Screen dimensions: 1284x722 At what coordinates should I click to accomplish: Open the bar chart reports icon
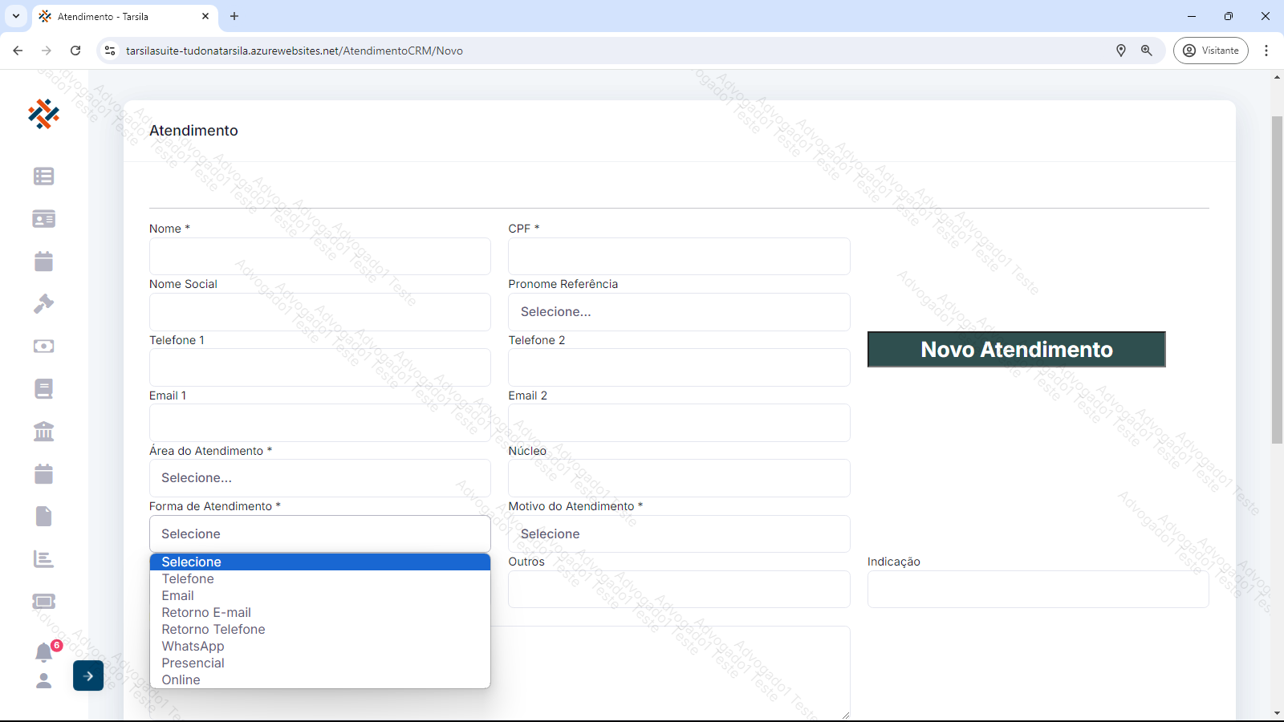[43, 559]
